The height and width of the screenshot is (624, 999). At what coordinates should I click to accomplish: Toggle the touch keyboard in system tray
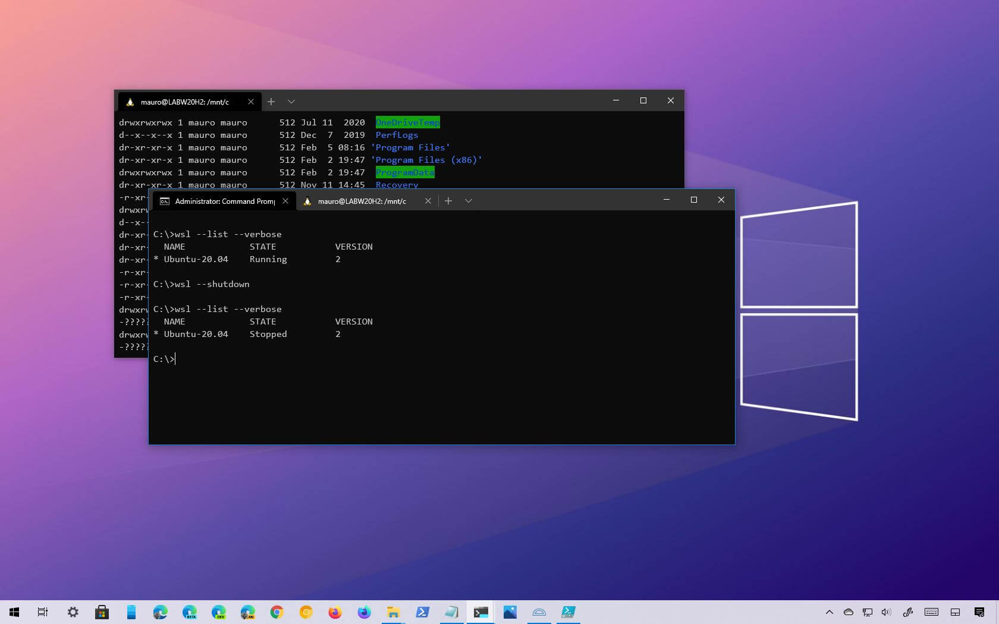tap(931, 612)
